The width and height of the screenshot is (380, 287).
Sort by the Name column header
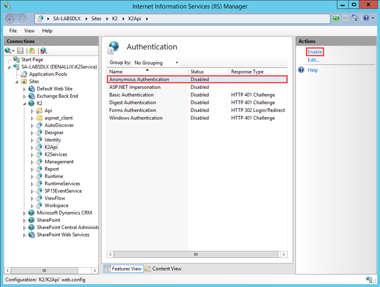point(147,71)
